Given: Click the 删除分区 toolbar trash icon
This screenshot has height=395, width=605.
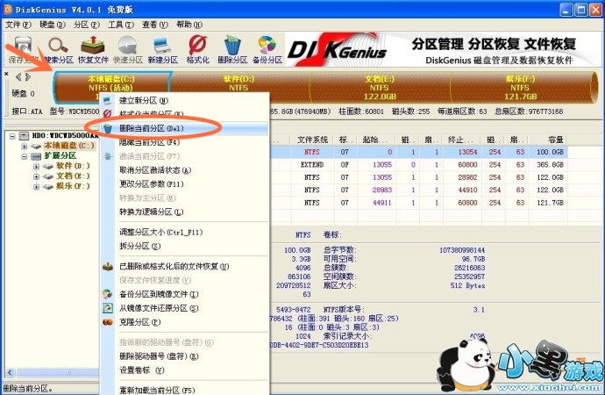Looking at the screenshot, I should pyautogui.click(x=232, y=49).
